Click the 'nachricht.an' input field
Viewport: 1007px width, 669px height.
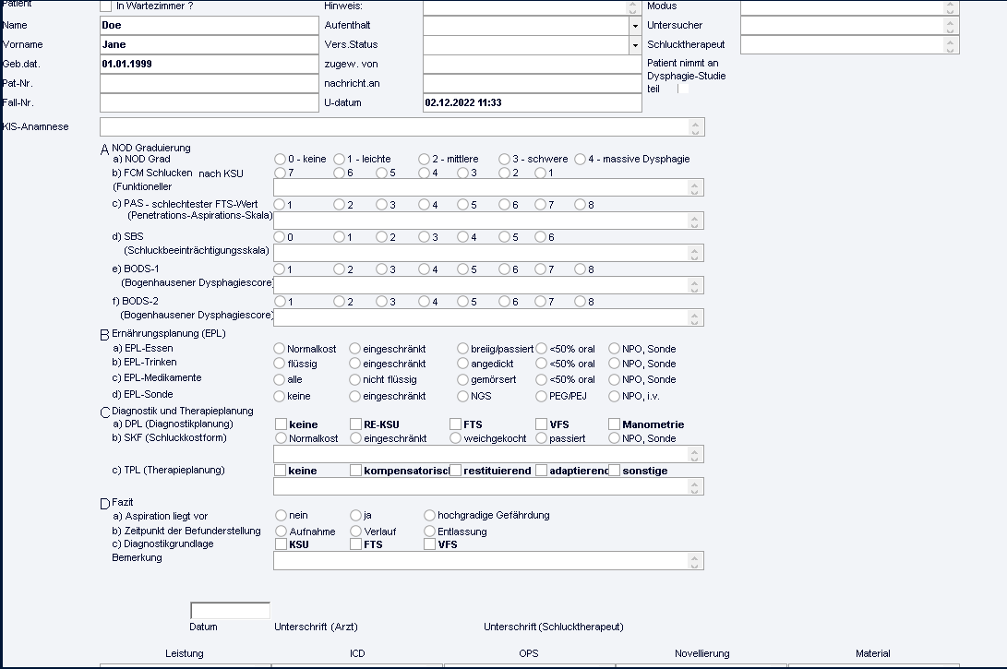[533, 83]
